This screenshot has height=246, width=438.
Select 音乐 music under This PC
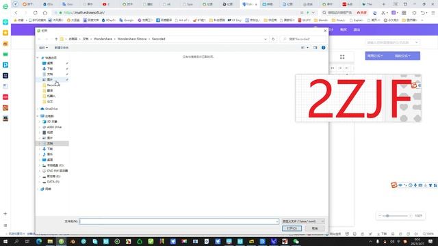click(x=47, y=154)
